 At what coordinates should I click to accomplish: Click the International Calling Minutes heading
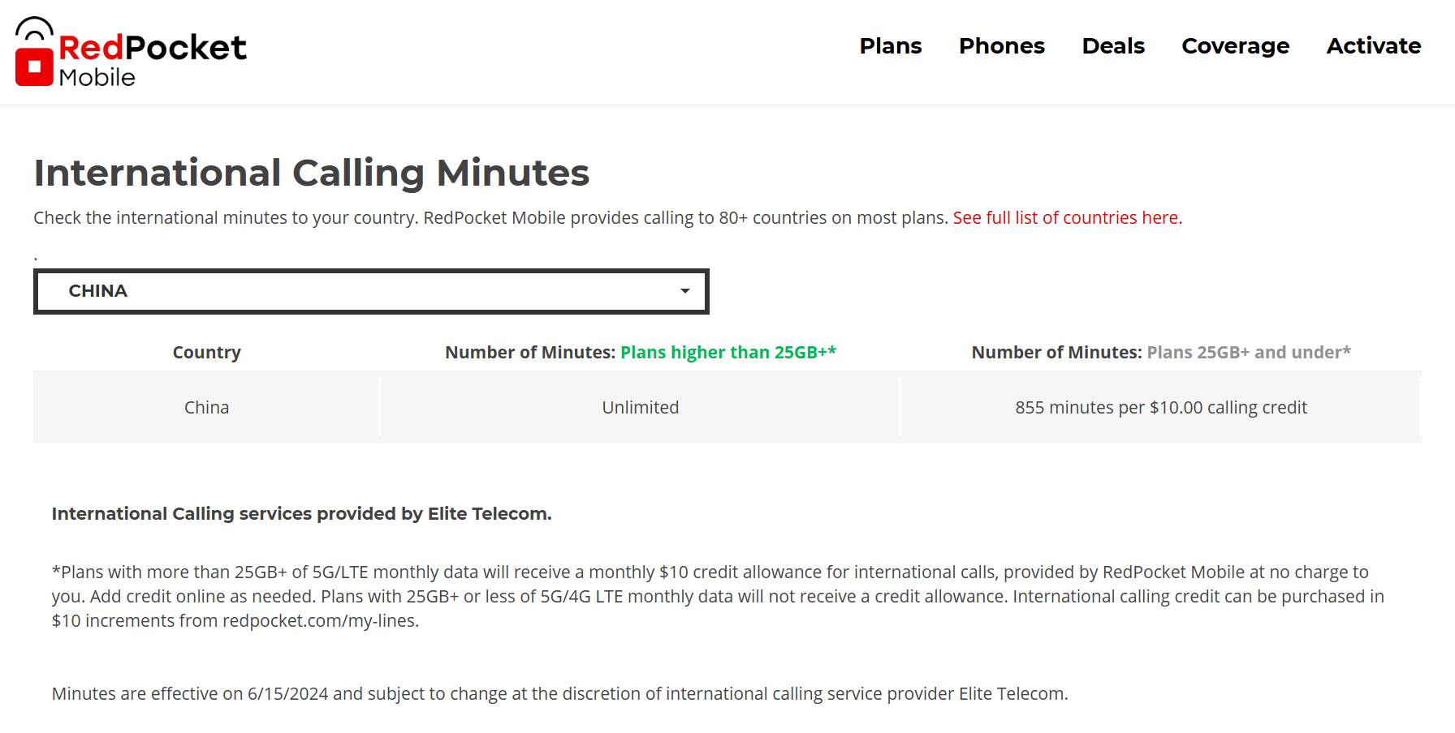pos(311,174)
